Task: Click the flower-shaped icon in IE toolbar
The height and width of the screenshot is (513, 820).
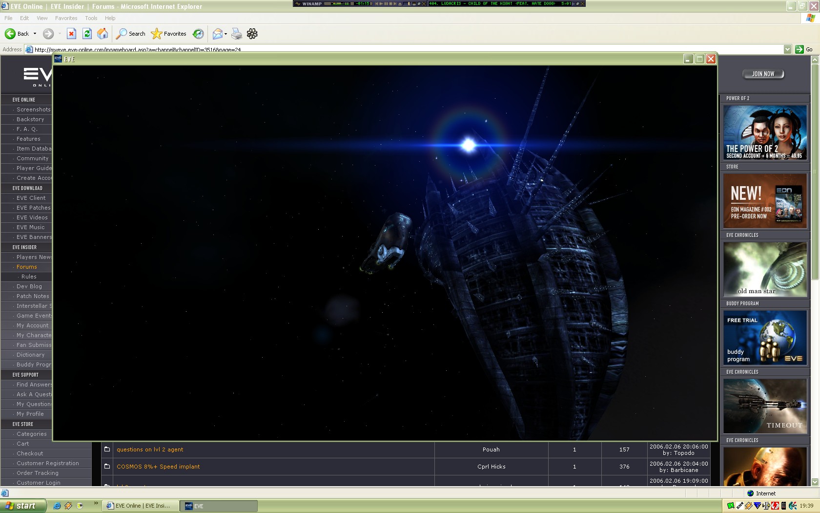Action: tap(252, 34)
